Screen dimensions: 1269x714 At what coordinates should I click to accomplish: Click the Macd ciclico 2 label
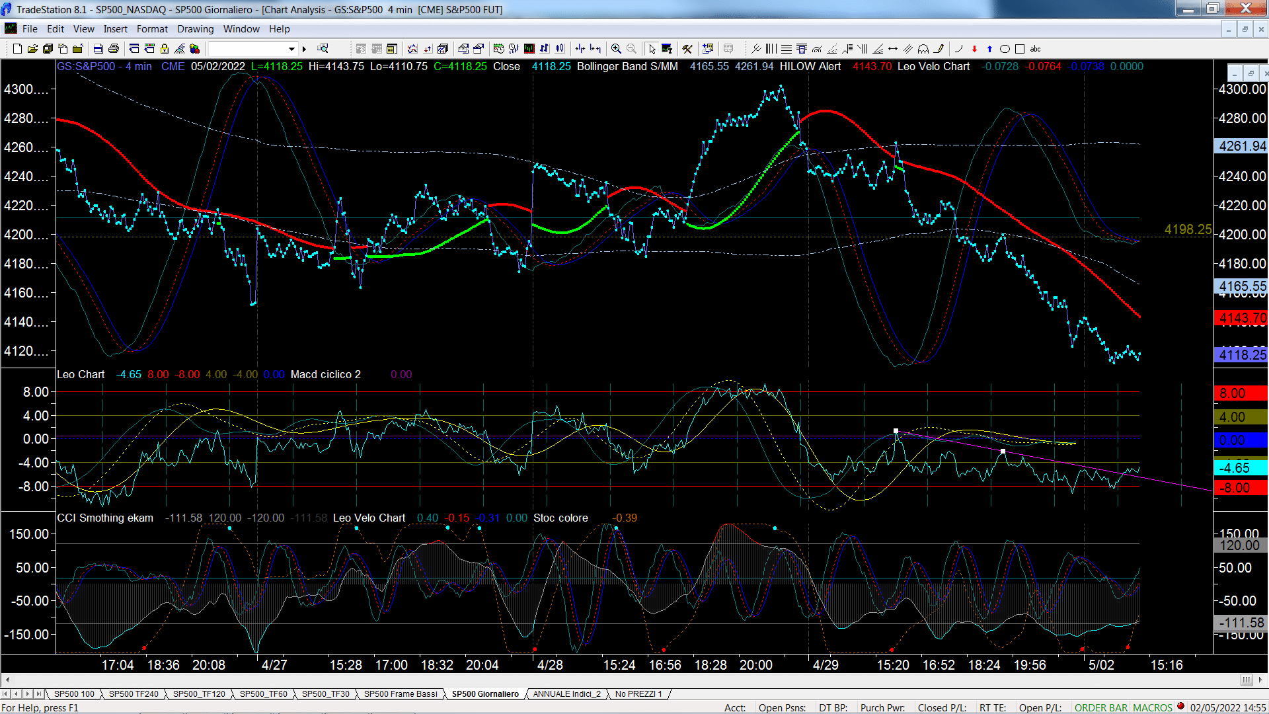coord(326,375)
